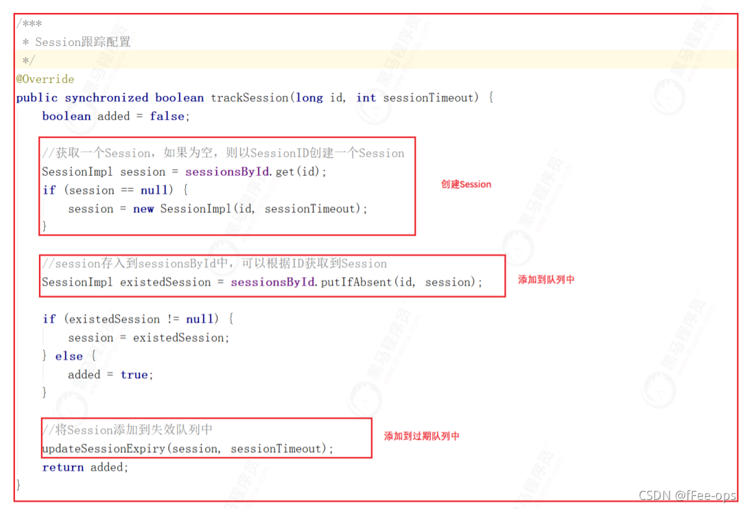Click the "} else {" line
This screenshot has height=509, width=746.
(69, 356)
